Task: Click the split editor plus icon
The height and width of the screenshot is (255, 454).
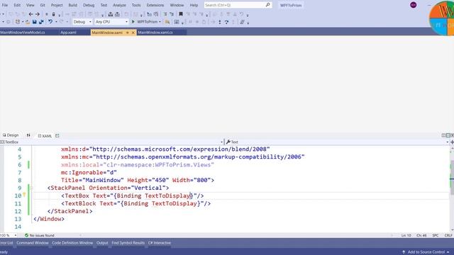Action: 452,142
